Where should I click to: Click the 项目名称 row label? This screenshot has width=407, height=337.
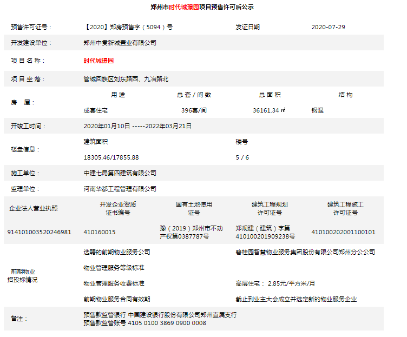pos(28,61)
